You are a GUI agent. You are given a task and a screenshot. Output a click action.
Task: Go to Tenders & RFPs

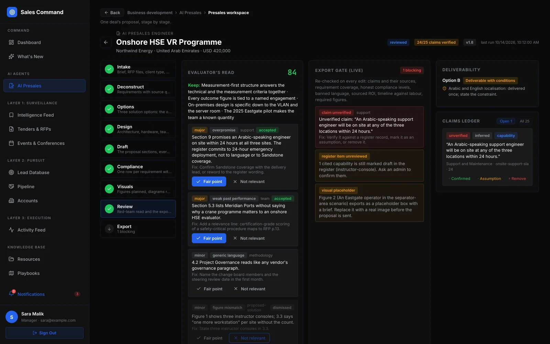(x=44, y=129)
